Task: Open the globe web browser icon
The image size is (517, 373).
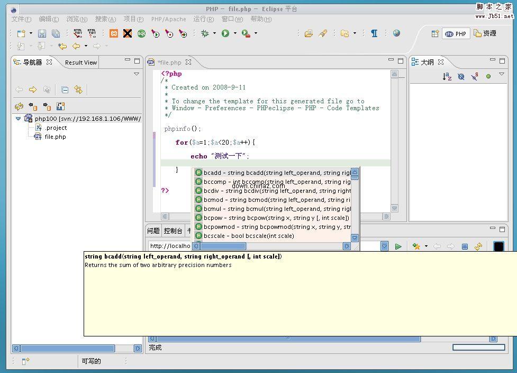Action: pos(397,33)
